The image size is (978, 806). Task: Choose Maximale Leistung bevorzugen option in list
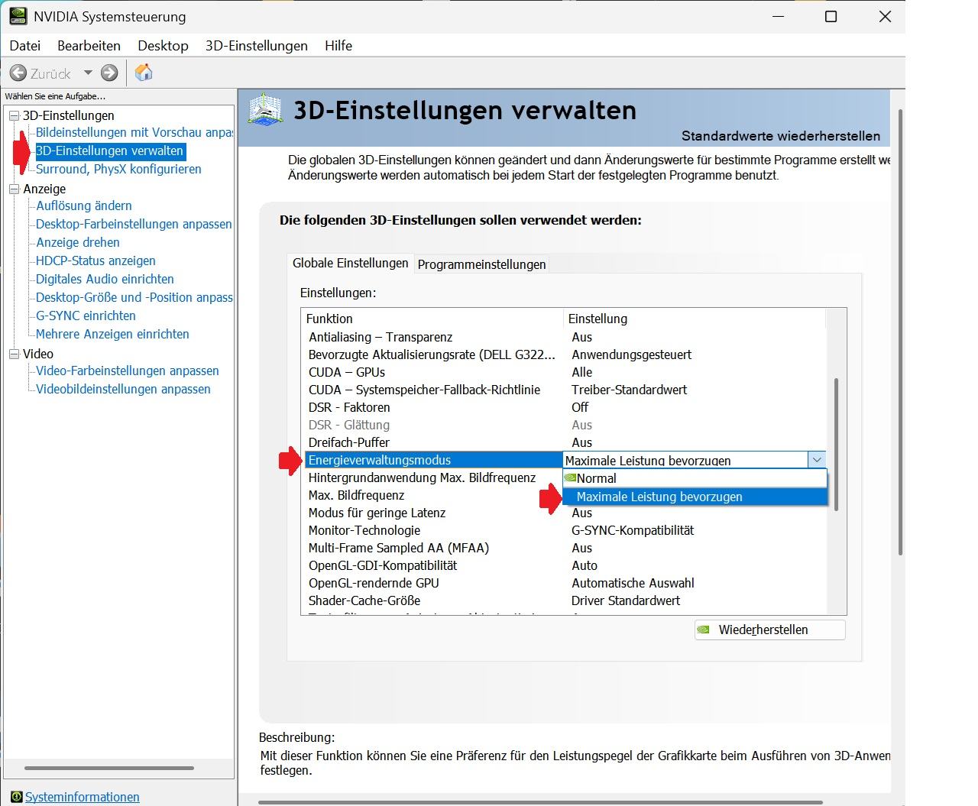tap(695, 497)
